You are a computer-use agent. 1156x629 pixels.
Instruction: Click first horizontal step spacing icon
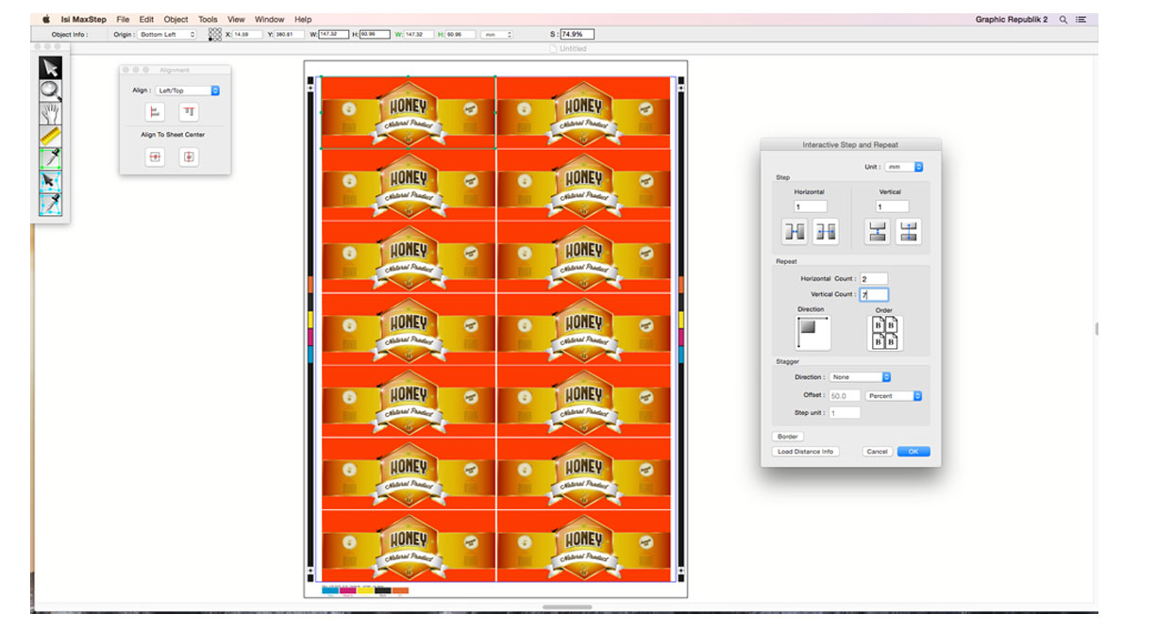(794, 231)
